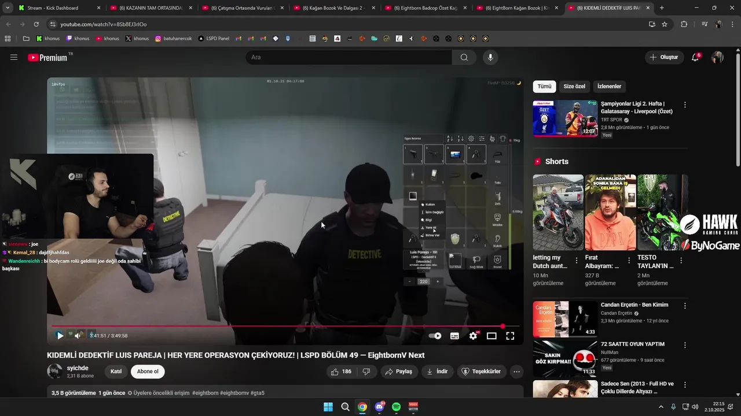Switch to Stream - Kick Dashboard tab

point(58,8)
